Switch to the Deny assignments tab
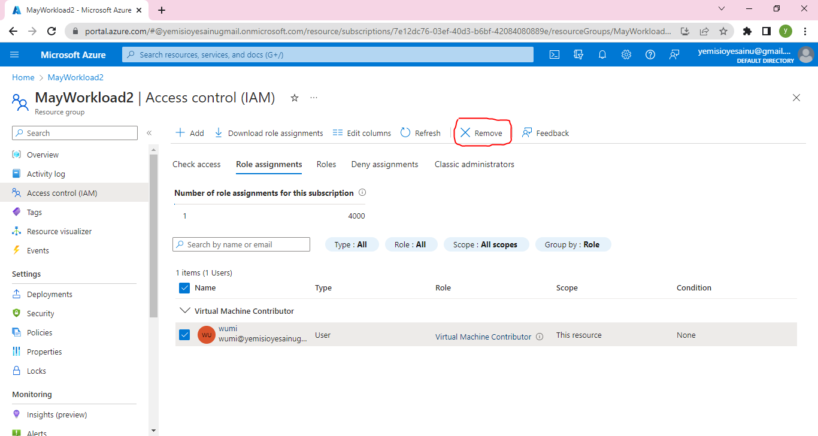Viewport: 818px width, 436px height. (x=384, y=164)
